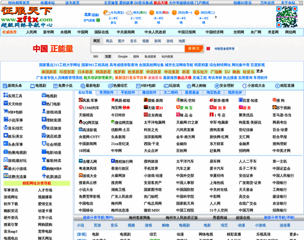Screen dimensions: 304x240
Task: Click the 微信网页版 icon
Action: pos(113,122)
